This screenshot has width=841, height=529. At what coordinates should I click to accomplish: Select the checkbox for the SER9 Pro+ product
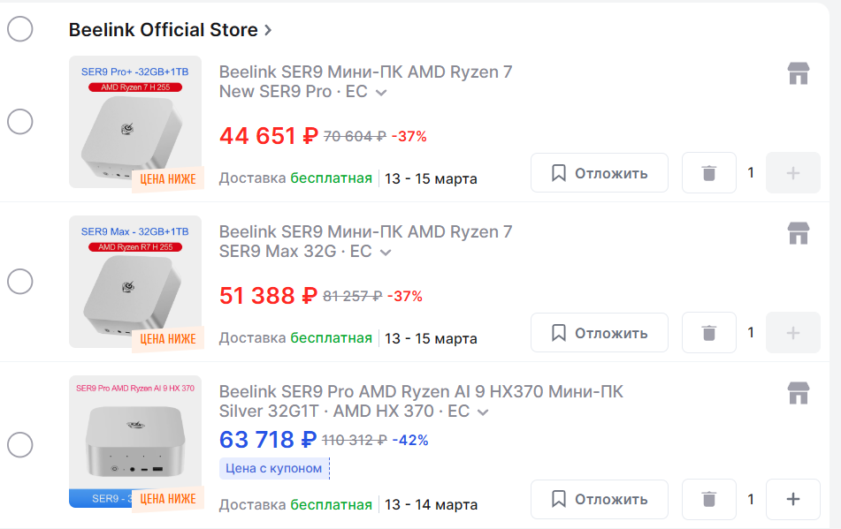(19, 122)
